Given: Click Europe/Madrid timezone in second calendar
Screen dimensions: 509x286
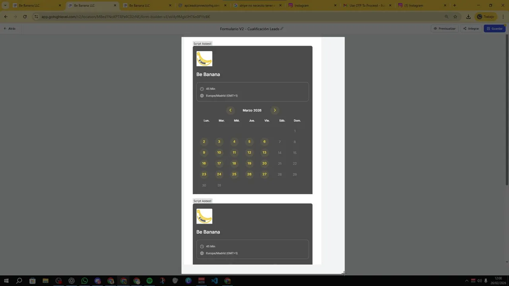Looking at the screenshot, I should tap(221, 253).
